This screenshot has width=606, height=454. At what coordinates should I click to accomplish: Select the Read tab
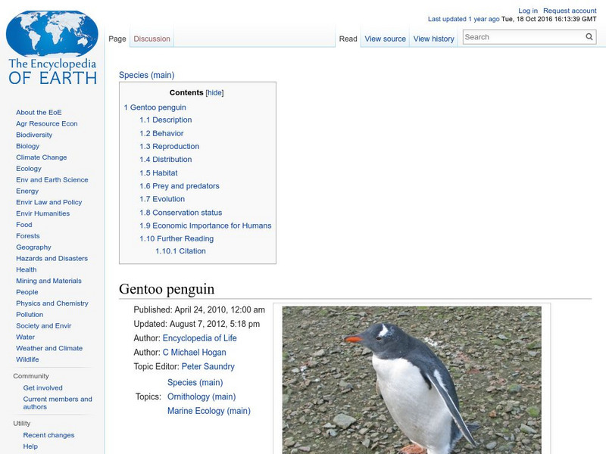(x=348, y=38)
